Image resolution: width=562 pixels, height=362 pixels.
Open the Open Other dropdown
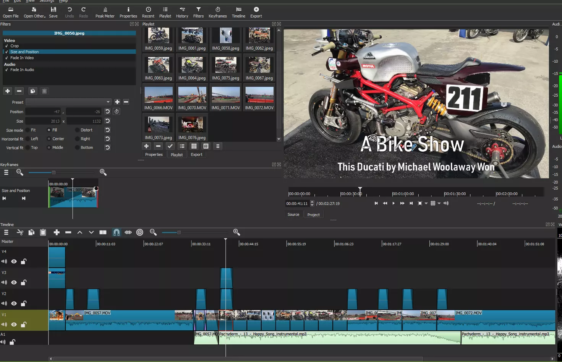34,12
